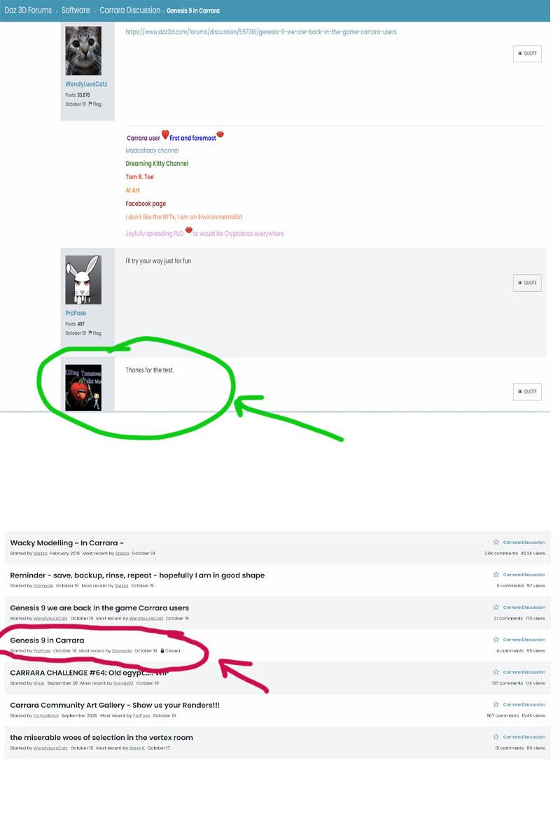Toggle bookmark star on the vertex room thread

(x=496, y=736)
